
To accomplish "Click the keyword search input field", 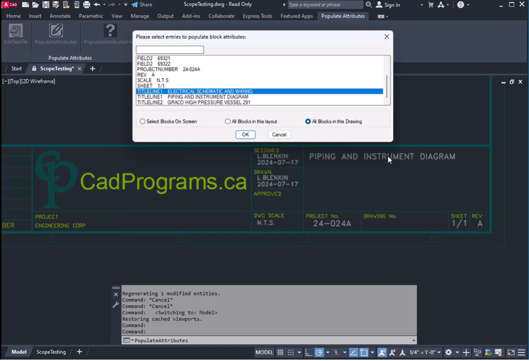I will point(325,5).
